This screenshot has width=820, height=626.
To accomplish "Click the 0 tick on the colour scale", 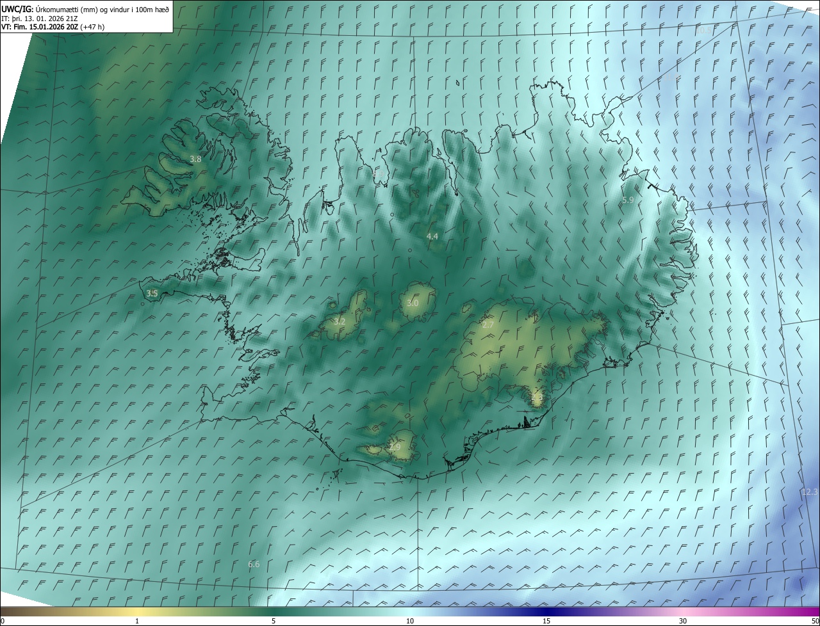I will [x=3, y=621].
